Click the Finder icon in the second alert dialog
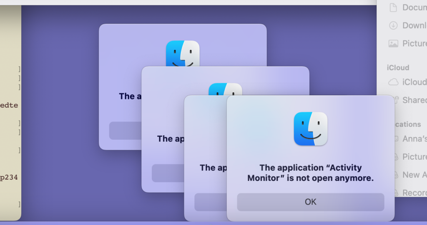This screenshot has width=427, height=225. click(226, 89)
